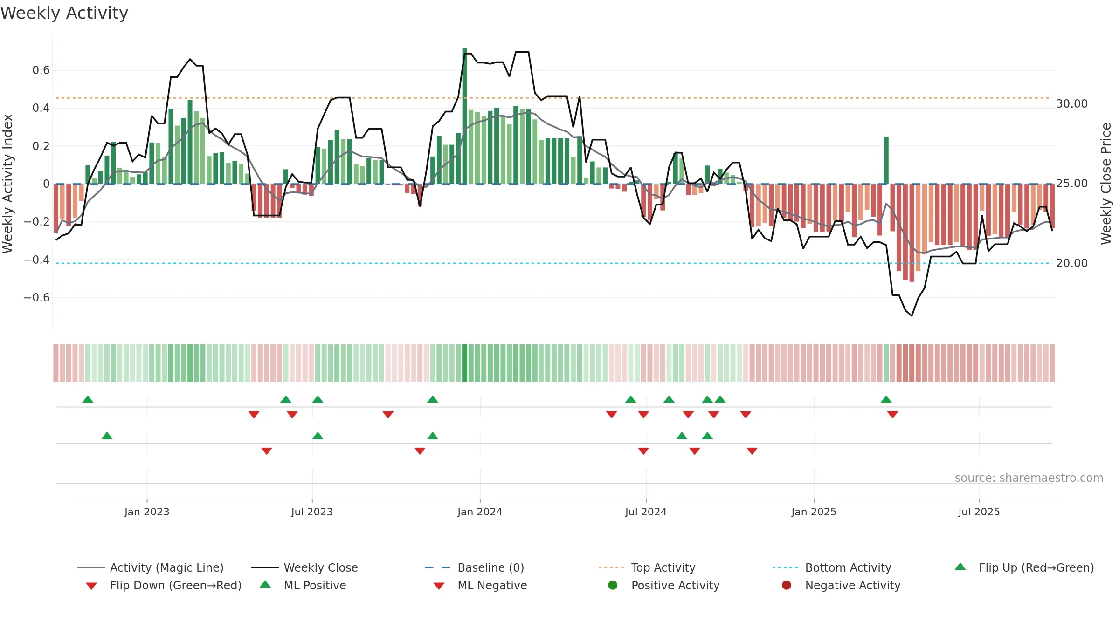Image resolution: width=1119 pixels, height=629 pixels.
Task: Click the 30.00 price axis tick
Action: [1072, 104]
